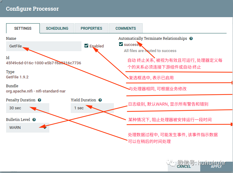
Task: Open the Bulletin Level WARN dropdown
Action: (x=28, y=128)
